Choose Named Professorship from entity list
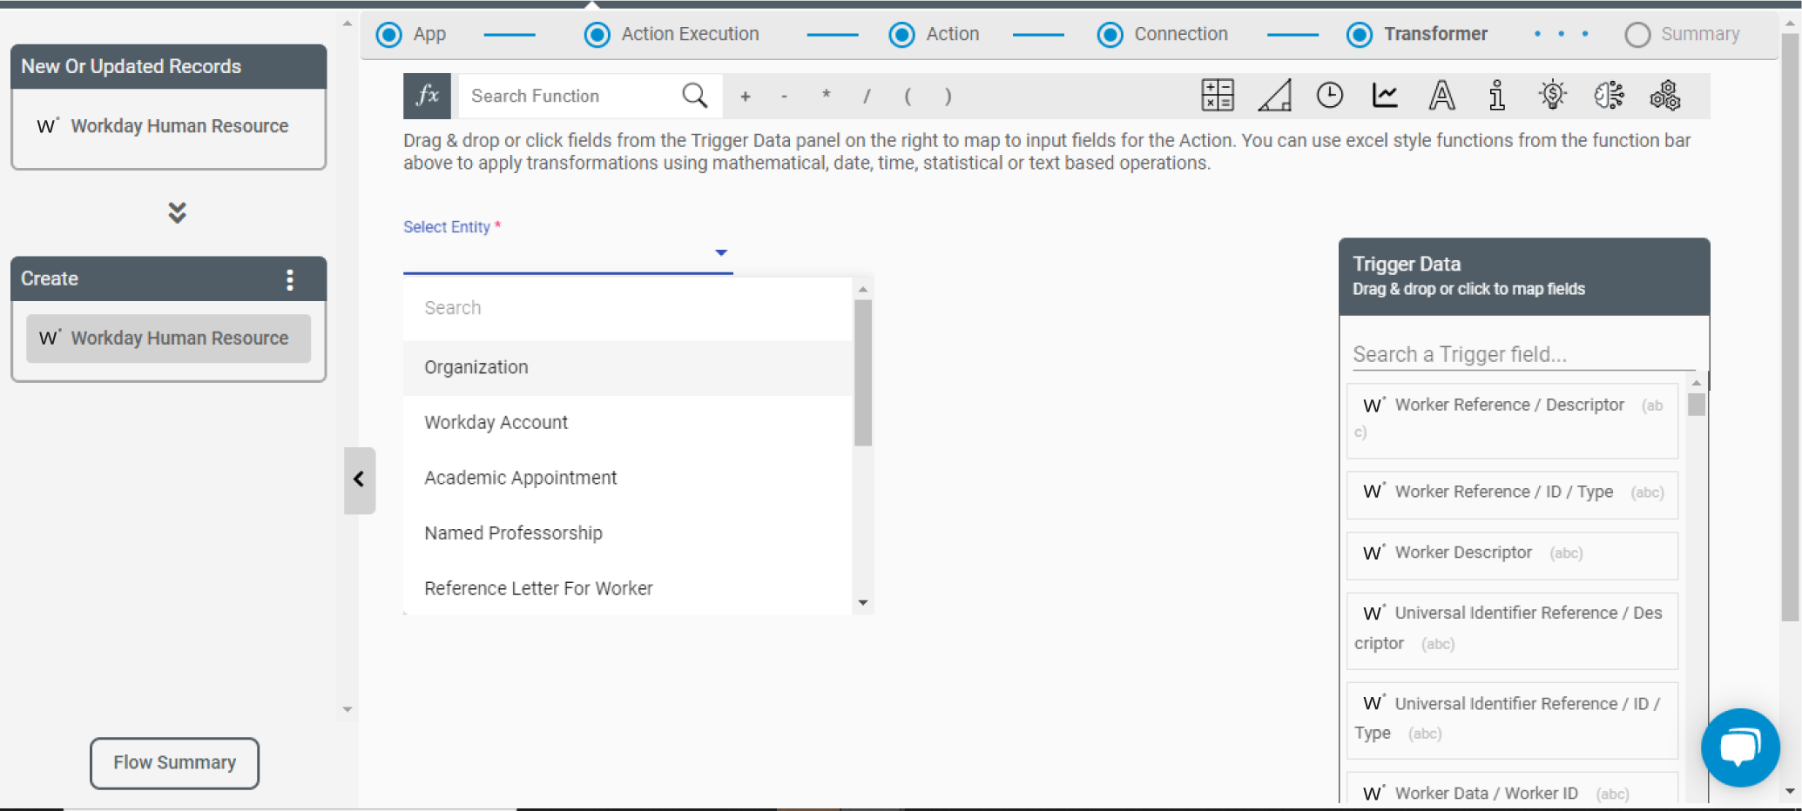Viewport: 1802px width, 811px height. point(627,533)
